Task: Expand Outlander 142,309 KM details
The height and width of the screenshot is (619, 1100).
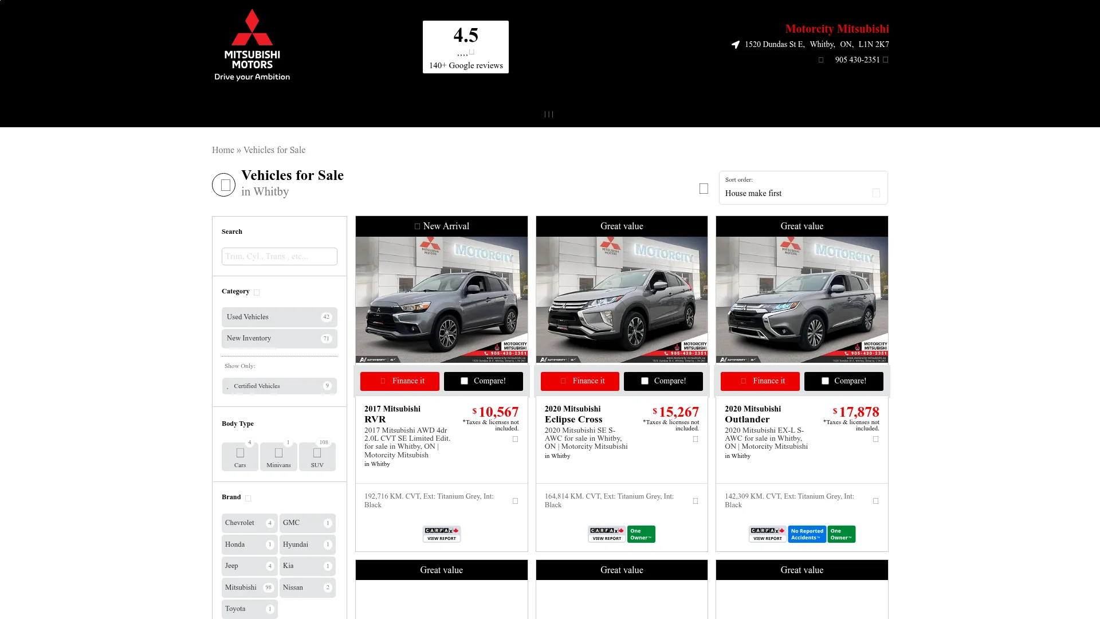Action: tap(876, 501)
